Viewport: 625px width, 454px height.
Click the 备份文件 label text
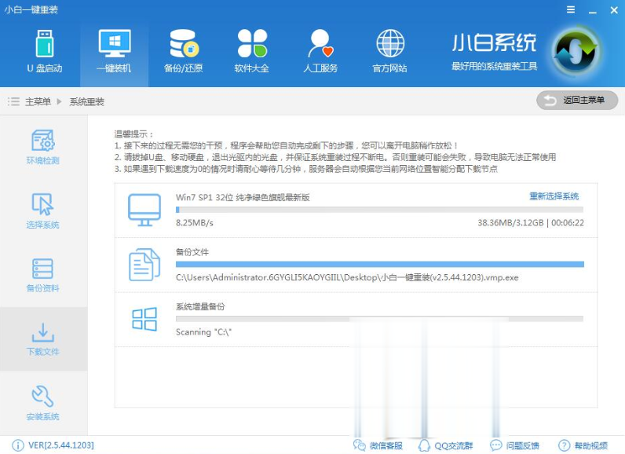click(x=192, y=252)
